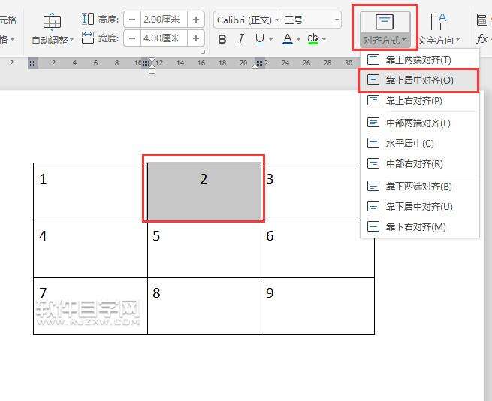The image size is (492, 401).
Task: Click table cell containing 1
Action: (90, 191)
